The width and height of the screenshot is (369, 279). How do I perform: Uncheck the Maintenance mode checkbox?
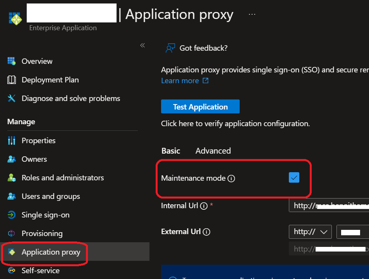(x=294, y=178)
